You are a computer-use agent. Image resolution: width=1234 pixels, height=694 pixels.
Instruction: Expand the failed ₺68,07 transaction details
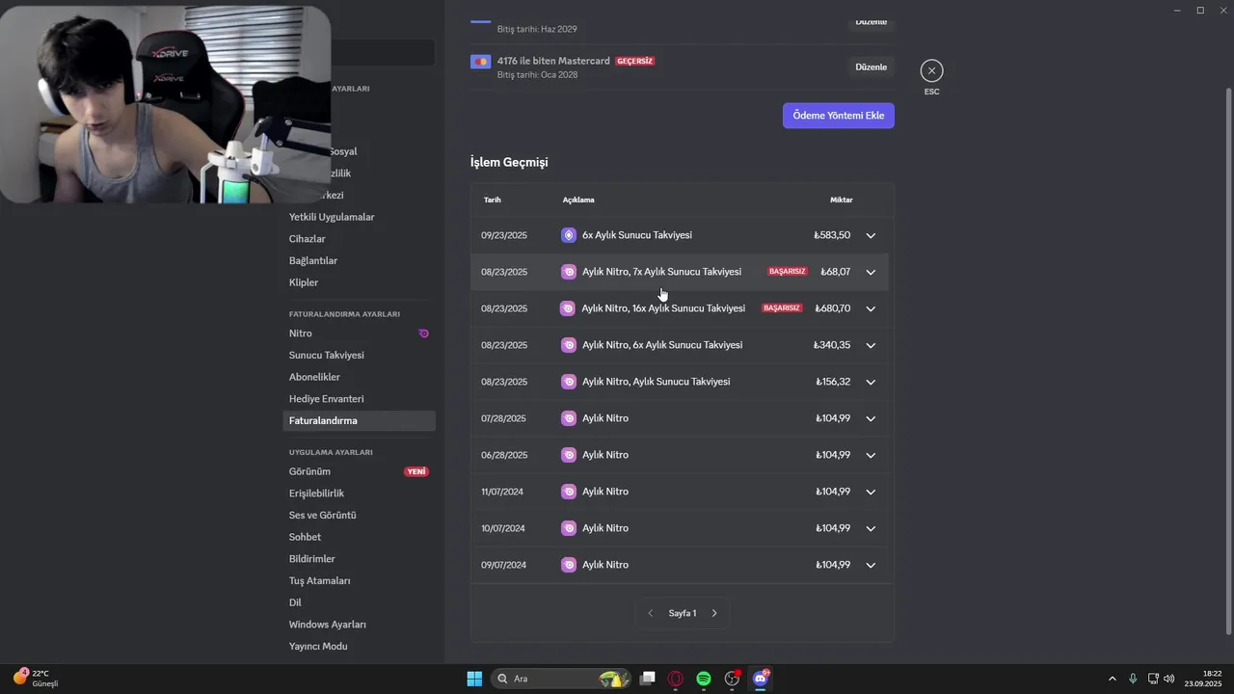(871, 272)
